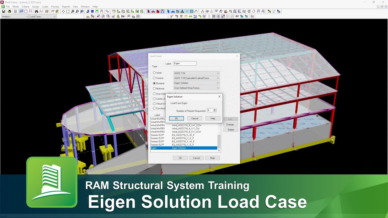388x218 pixels.
Task: Open the Criteria menu
Action: point(25,7)
